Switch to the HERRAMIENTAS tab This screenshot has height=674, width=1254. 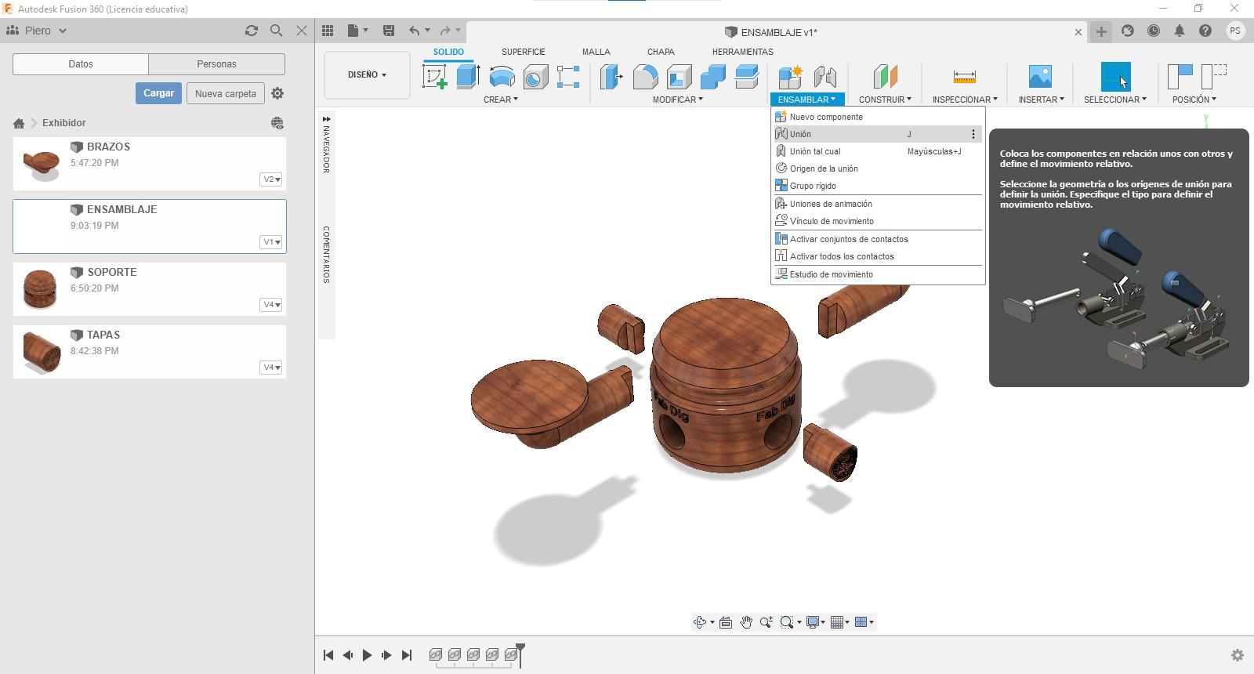point(742,52)
